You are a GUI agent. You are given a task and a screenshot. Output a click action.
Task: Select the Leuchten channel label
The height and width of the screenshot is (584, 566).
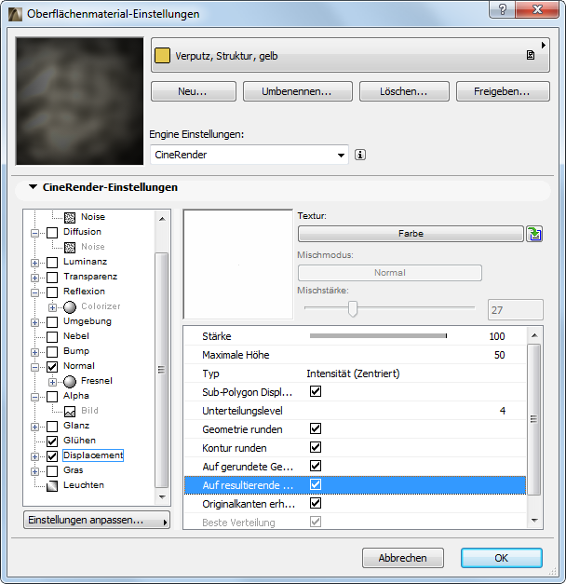click(84, 485)
